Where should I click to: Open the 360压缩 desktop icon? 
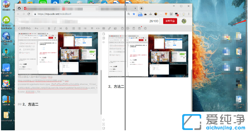[6, 101]
